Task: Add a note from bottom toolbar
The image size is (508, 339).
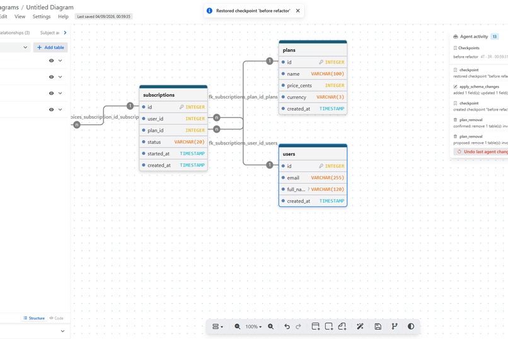Action: pos(342,326)
